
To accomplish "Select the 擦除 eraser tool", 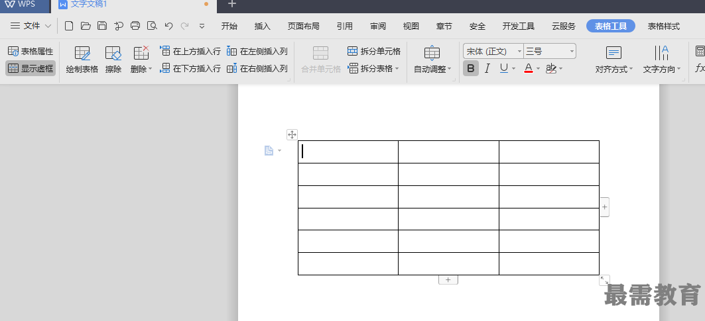I will [113, 60].
